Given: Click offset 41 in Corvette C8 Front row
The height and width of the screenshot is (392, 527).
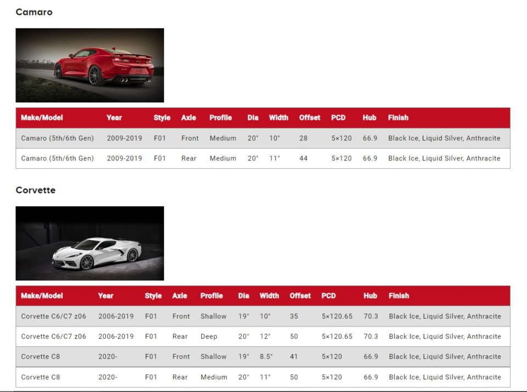Looking at the screenshot, I should pos(294,357).
